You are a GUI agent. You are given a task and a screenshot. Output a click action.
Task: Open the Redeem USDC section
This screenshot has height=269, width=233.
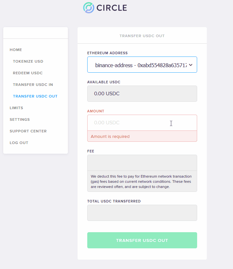pyautogui.click(x=28, y=73)
